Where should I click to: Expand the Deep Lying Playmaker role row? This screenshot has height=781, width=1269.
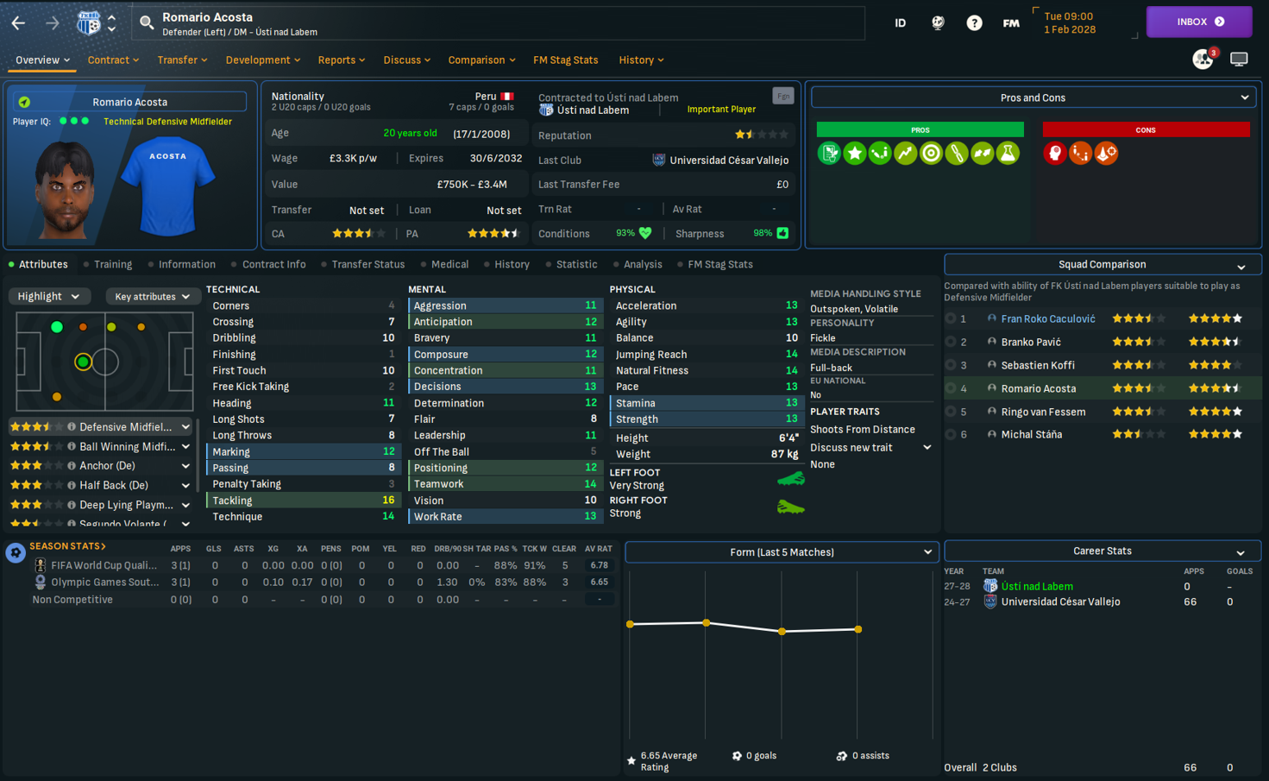coord(185,505)
